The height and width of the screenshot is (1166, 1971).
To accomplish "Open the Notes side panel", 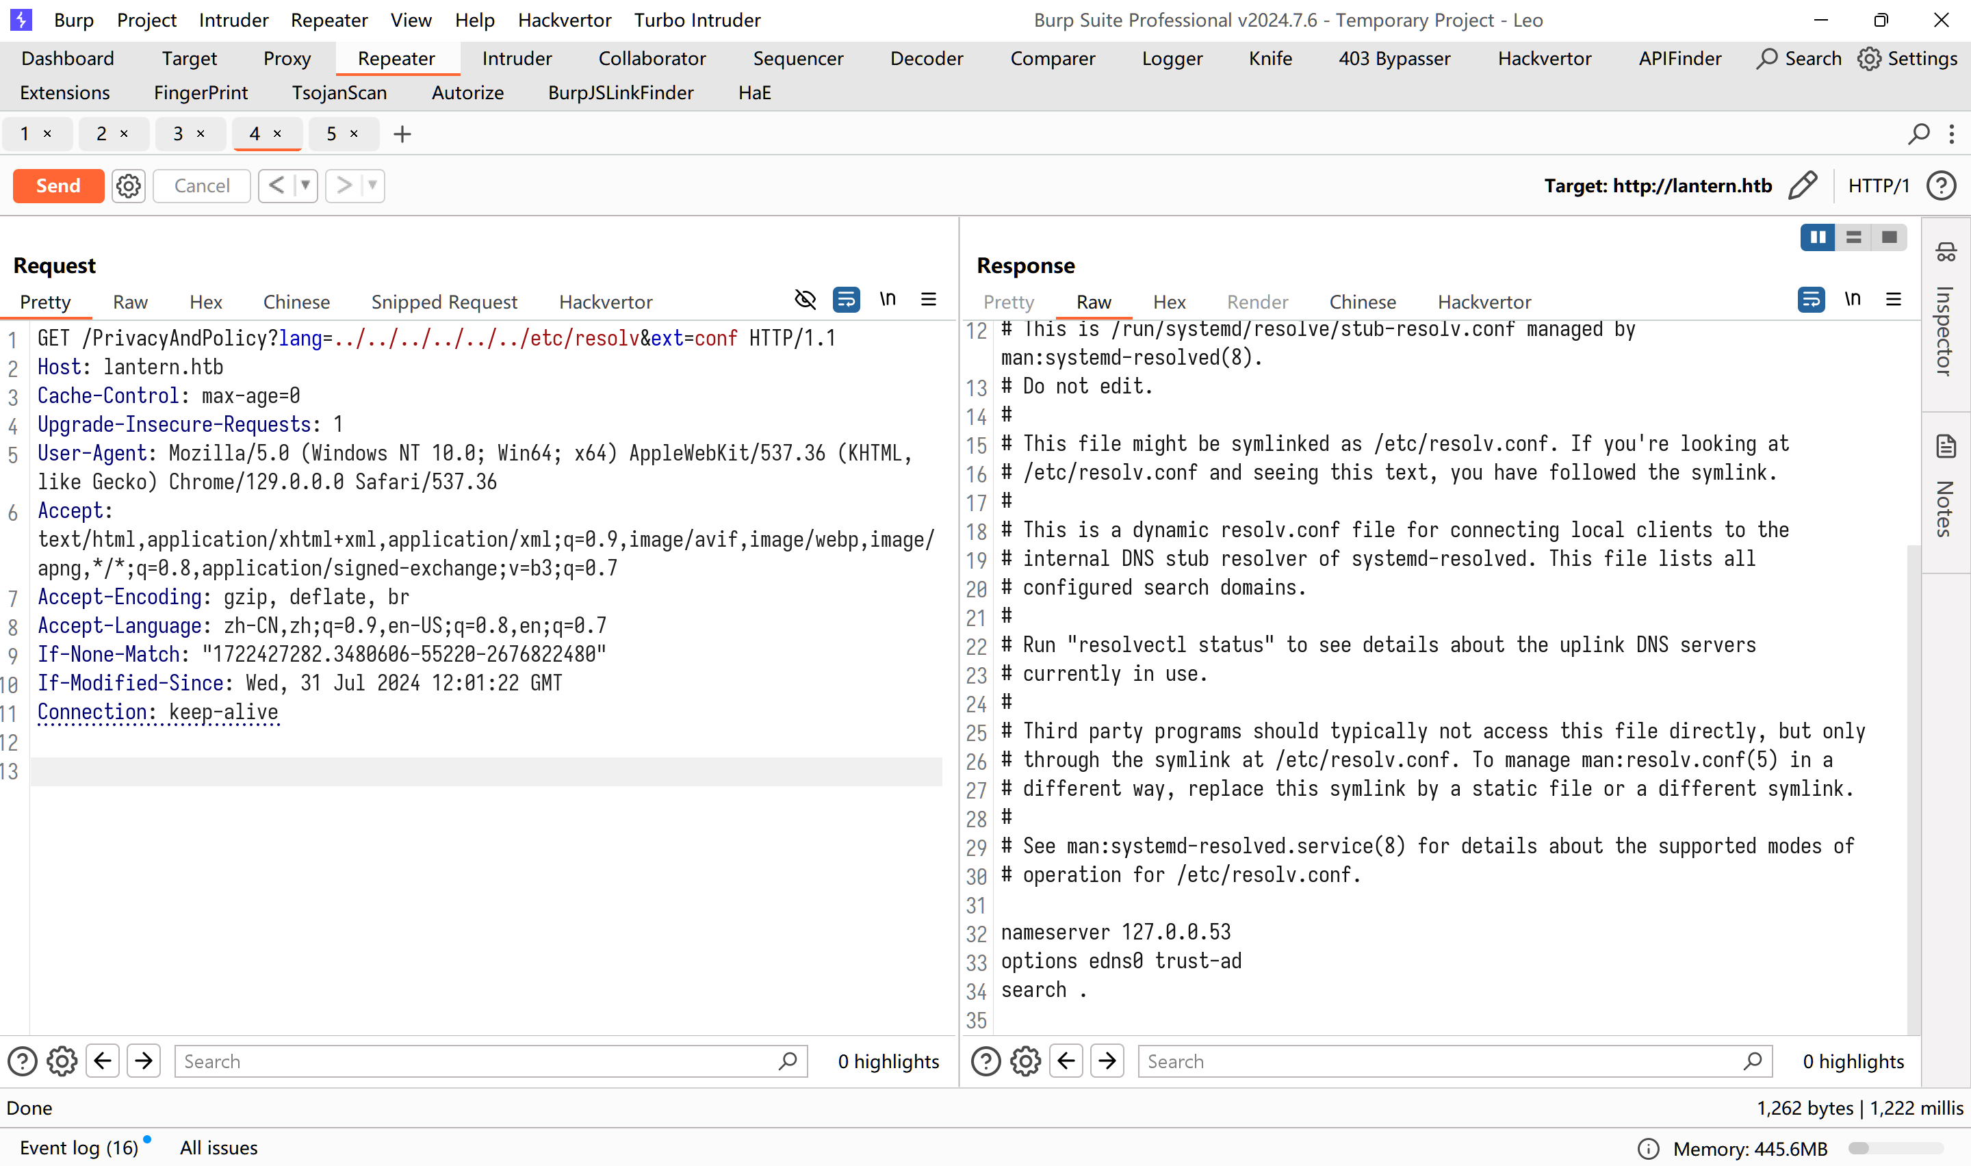I will (x=1945, y=491).
